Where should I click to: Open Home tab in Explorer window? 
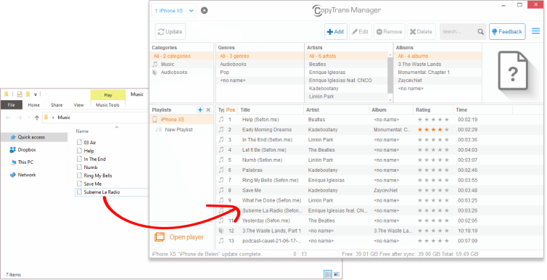click(x=34, y=105)
